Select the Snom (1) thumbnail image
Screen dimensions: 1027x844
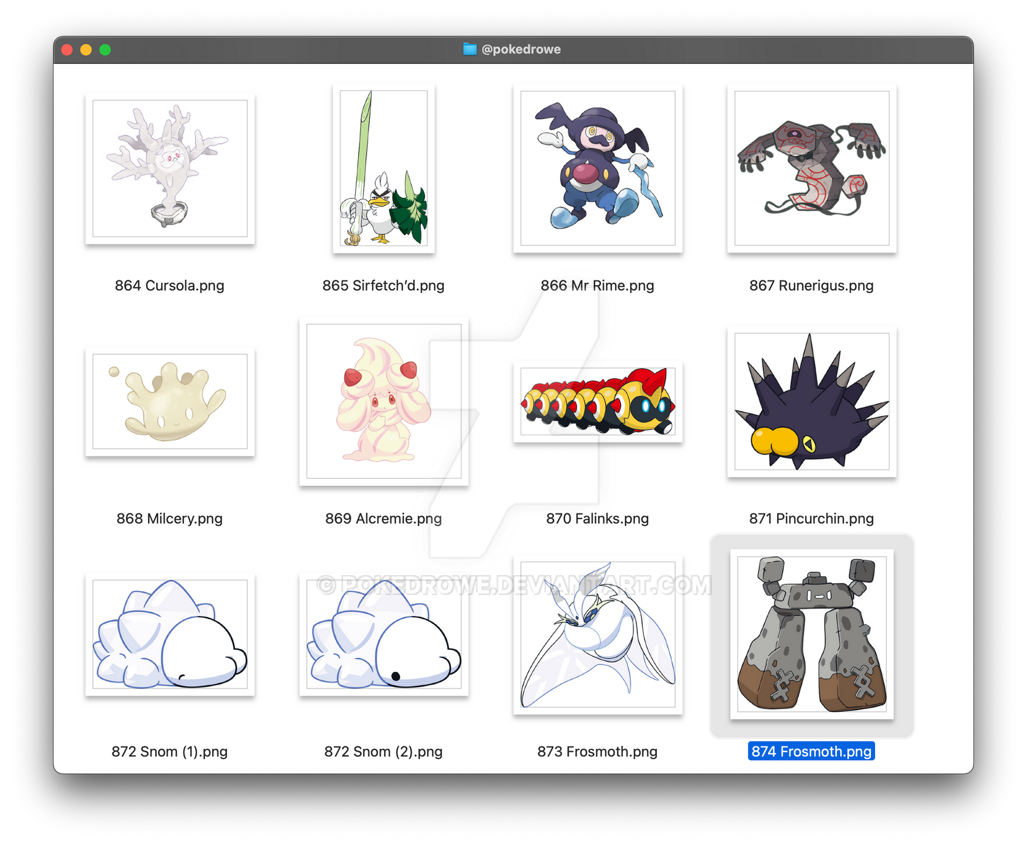coord(170,634)
